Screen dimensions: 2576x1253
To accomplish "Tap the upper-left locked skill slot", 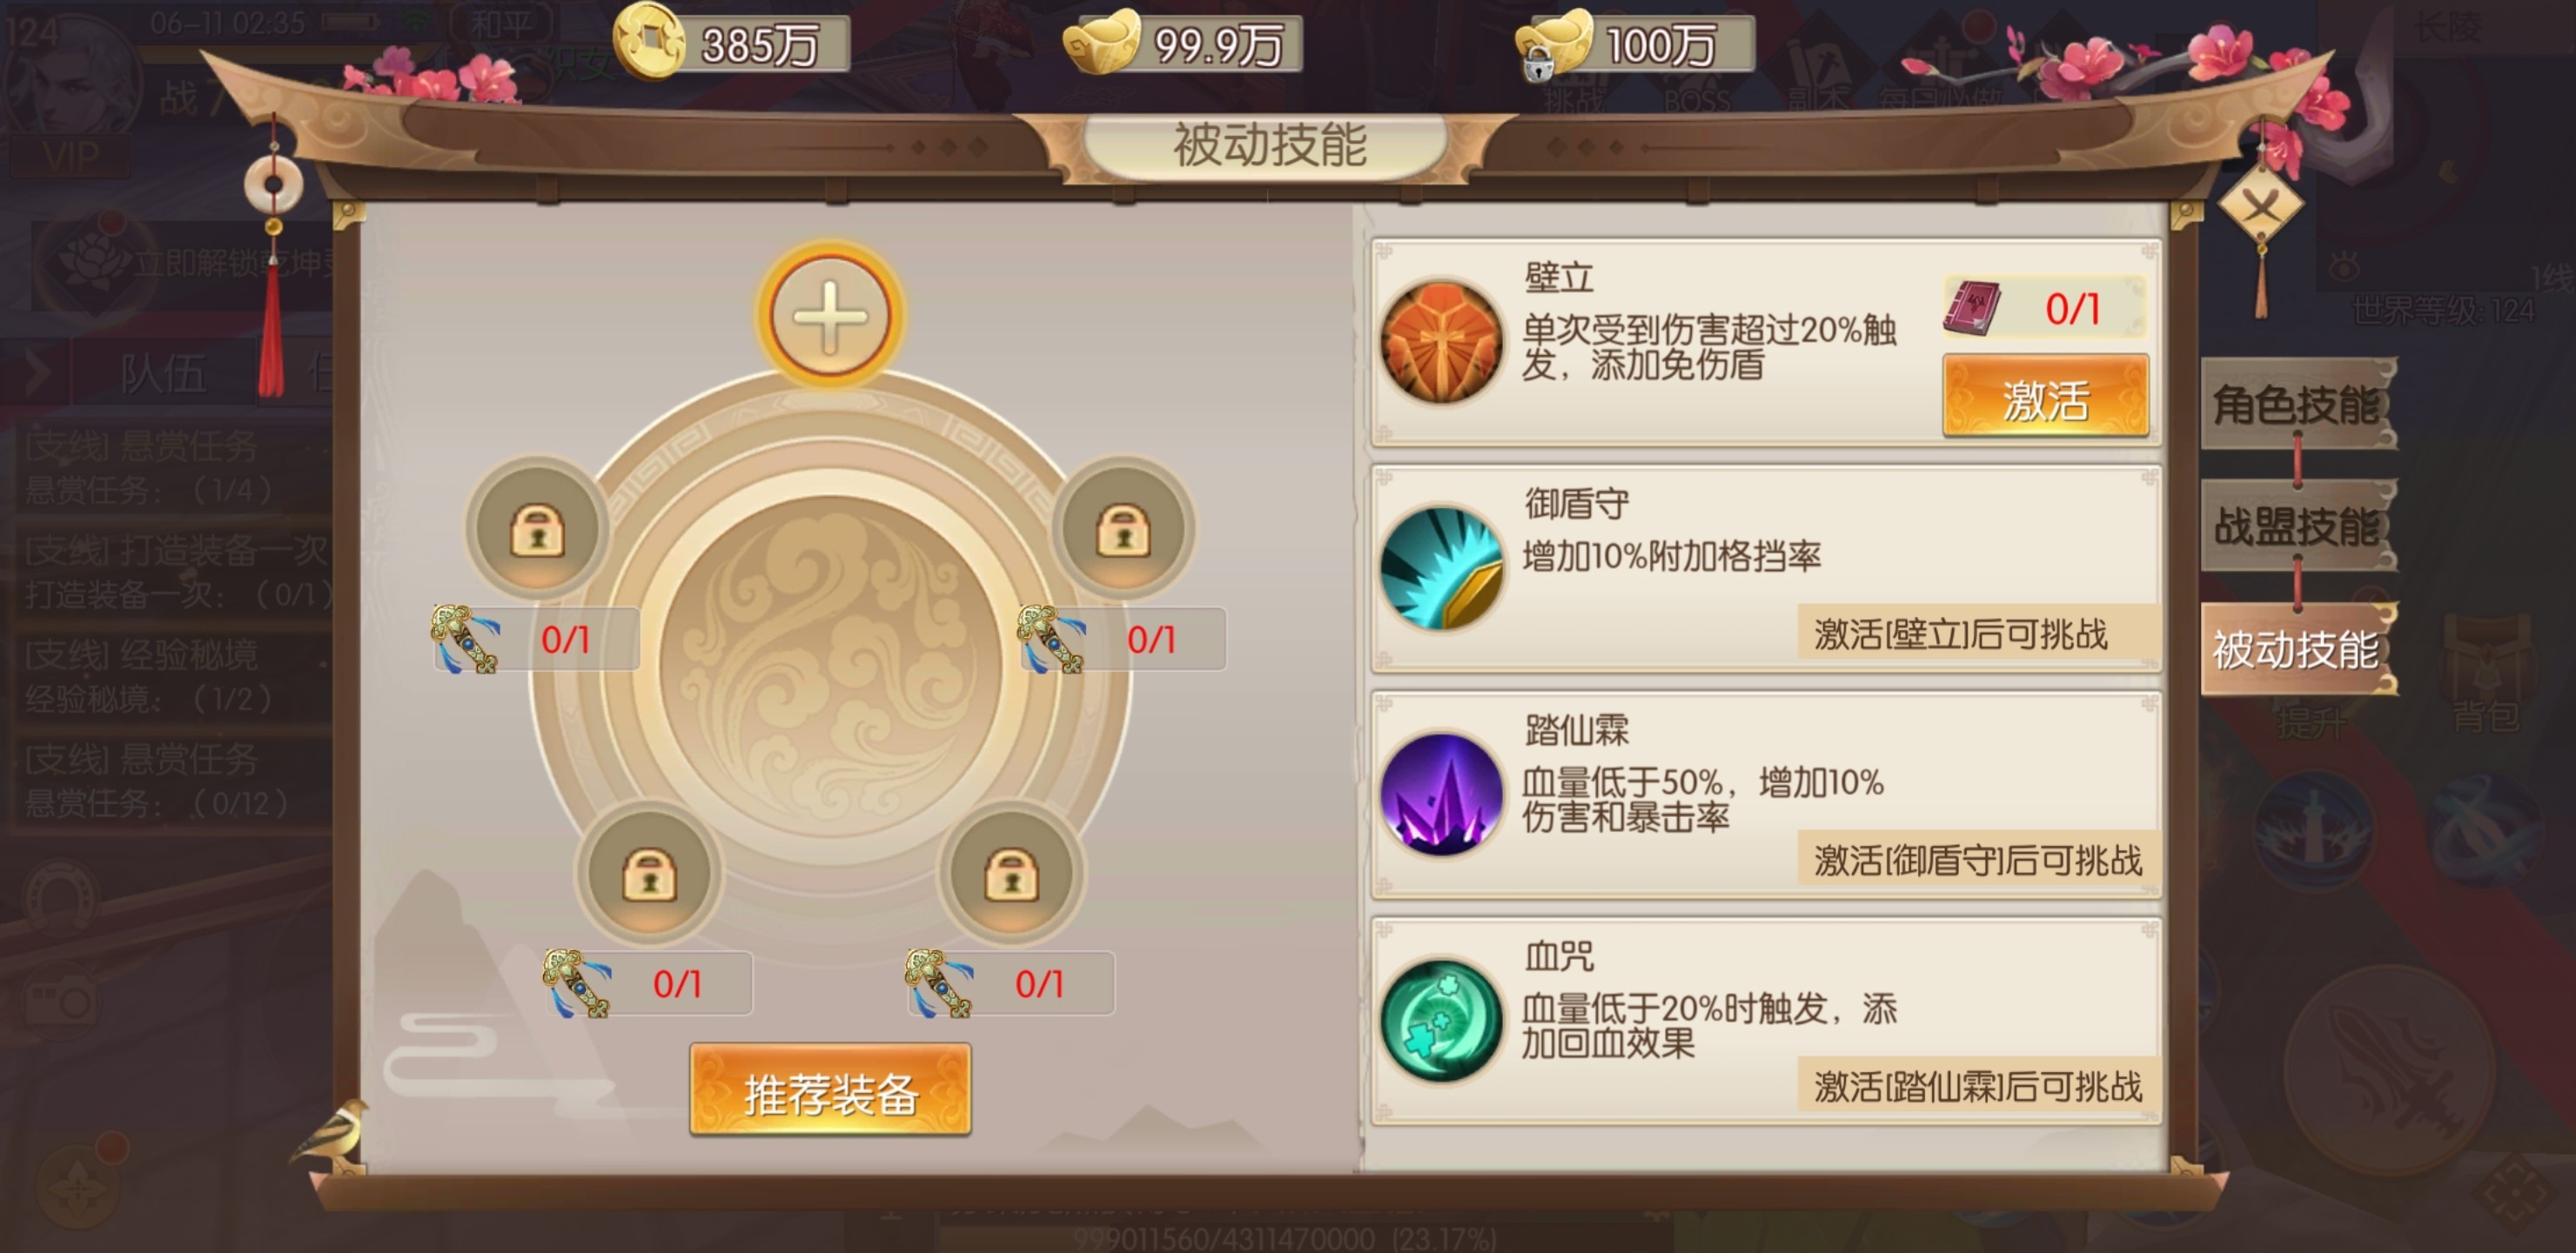I will 538,529.
